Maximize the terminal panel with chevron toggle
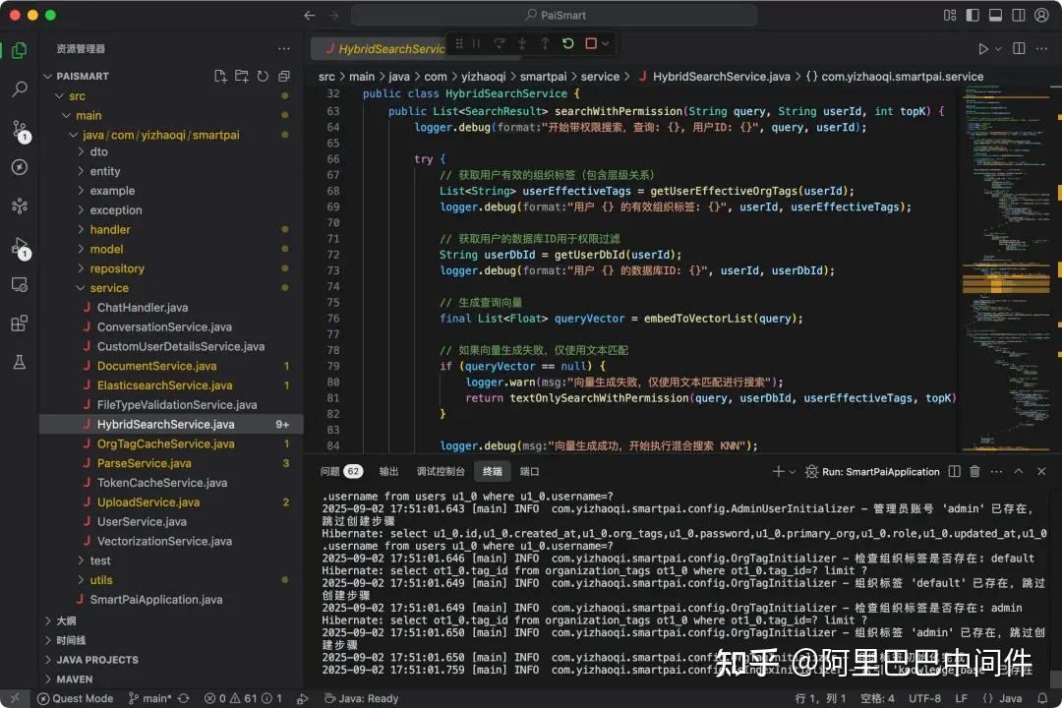This screenshot has height=708, width=1062. pos(1018,472)
